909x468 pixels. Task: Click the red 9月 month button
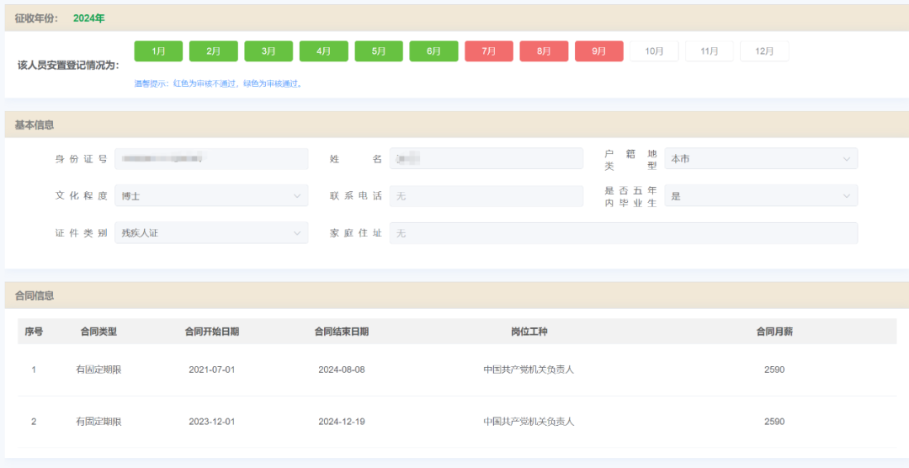[x=599, y=51]
